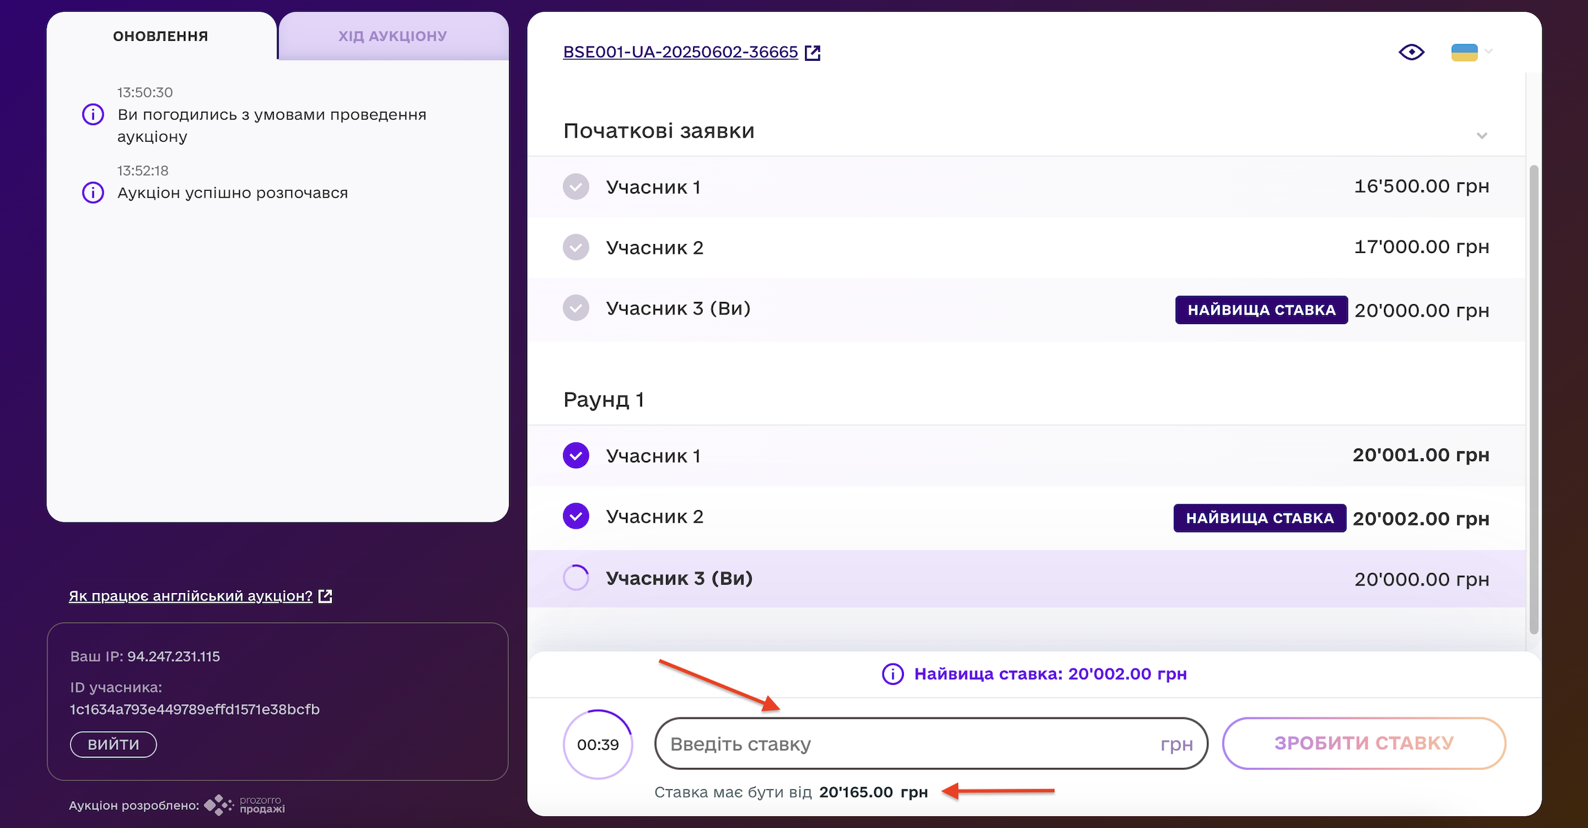
Task: Click the info icon beside the 13:50:30 update
Action: (93, 115)
